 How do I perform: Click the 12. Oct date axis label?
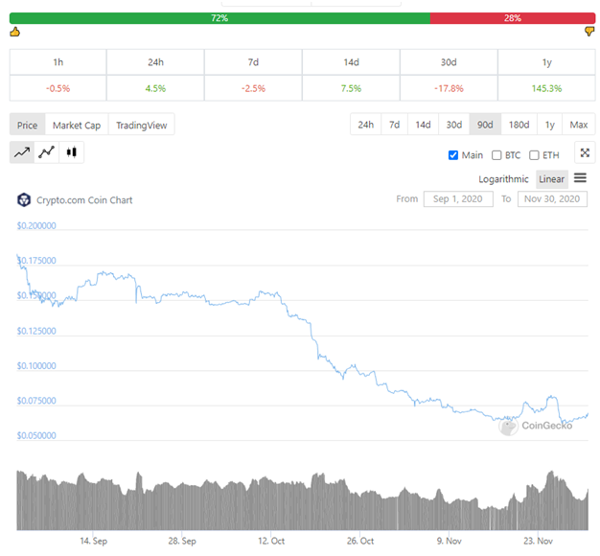point(271,541)
